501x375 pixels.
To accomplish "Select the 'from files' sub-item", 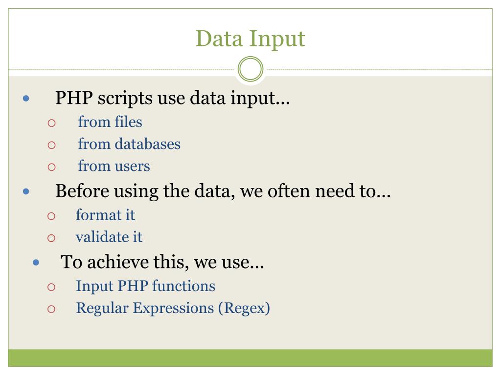I will click(x=110, y=122).
